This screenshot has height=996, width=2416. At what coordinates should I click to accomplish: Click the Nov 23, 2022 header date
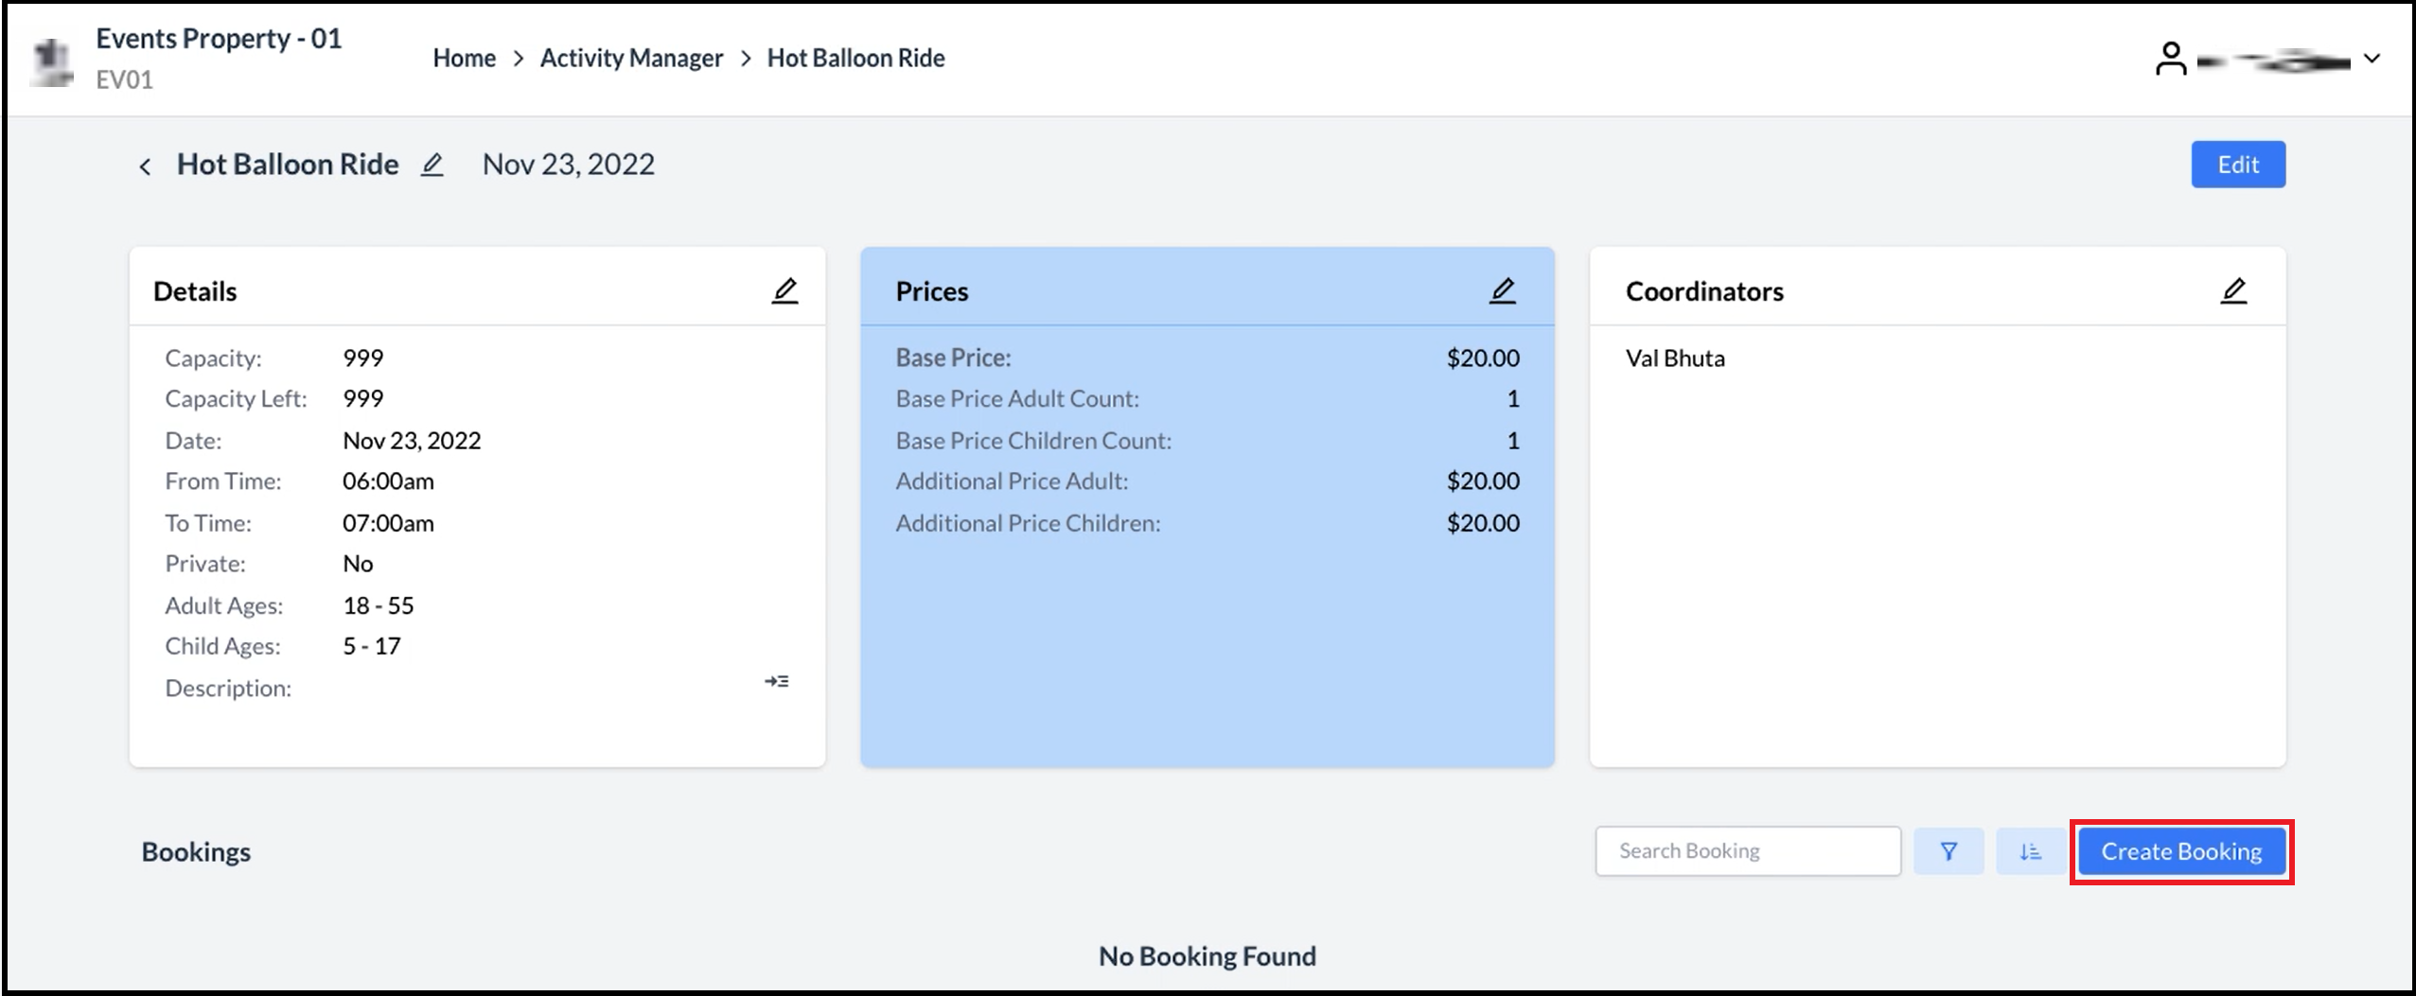568,165
